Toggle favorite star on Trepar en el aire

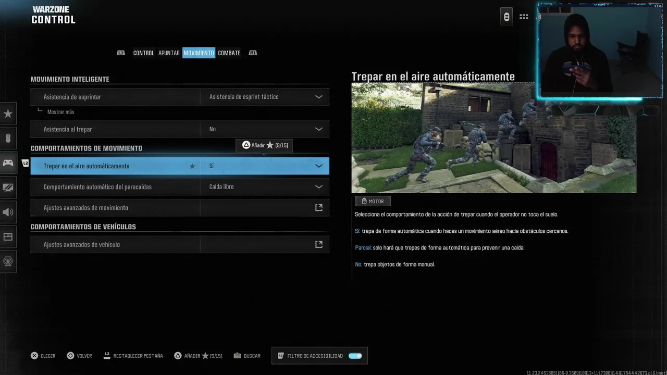click(x=192, y=166)
